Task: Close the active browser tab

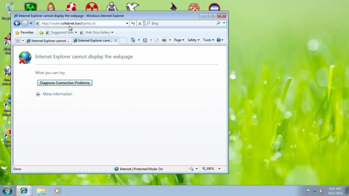Action: click(x=116, y=41)
